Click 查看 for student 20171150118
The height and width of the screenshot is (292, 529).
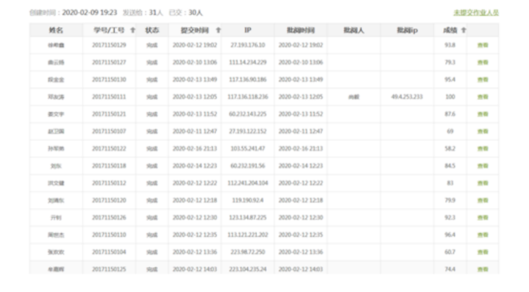point(483,166)
